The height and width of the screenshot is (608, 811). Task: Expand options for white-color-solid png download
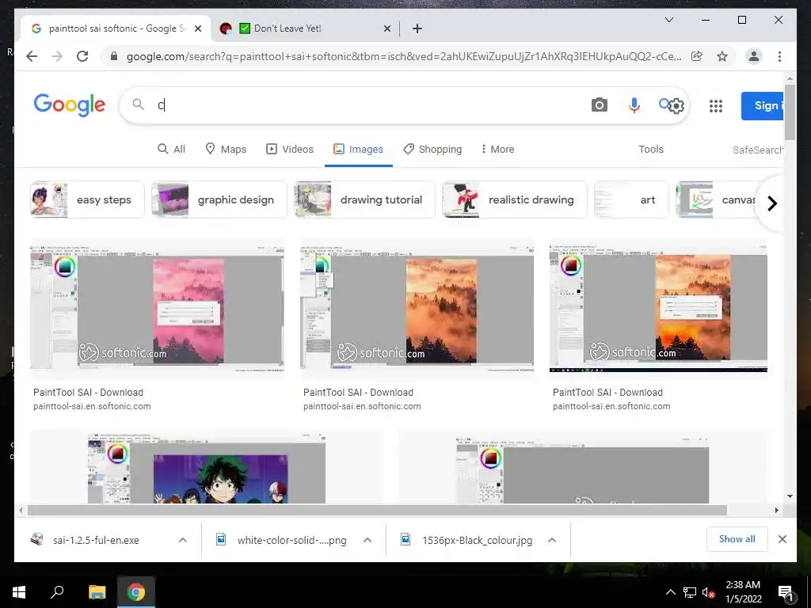click(367, 540)
